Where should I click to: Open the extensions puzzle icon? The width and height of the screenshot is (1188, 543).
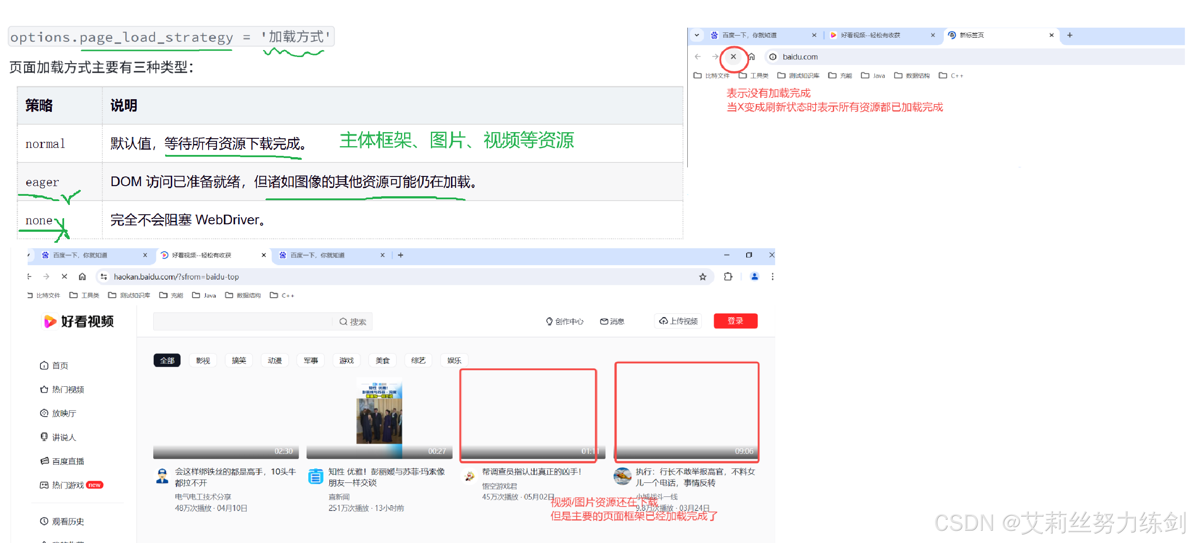tap(728, 277)
